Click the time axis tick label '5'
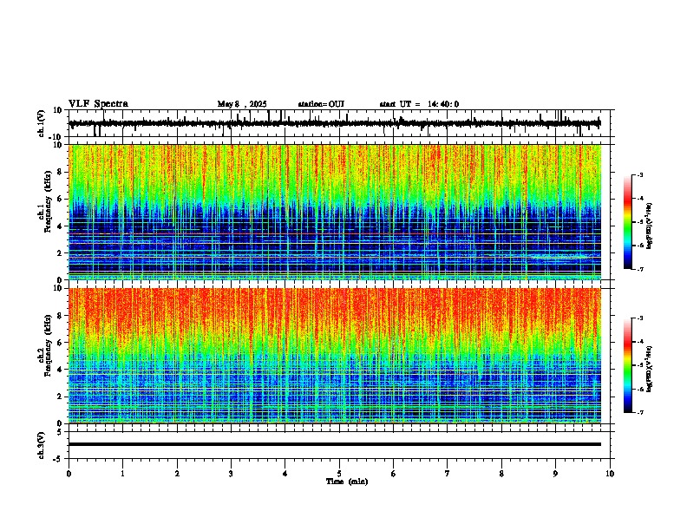Screen dimensions: 687x531 click(339, 474)
